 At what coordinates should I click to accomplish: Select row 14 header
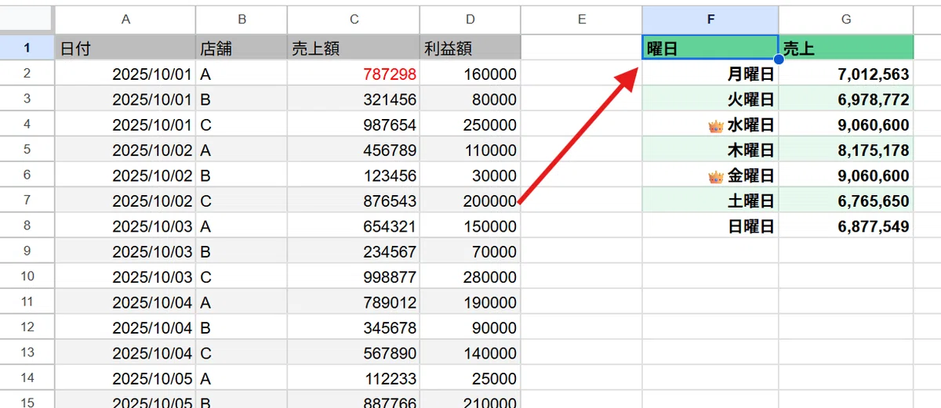click(27, 378)
